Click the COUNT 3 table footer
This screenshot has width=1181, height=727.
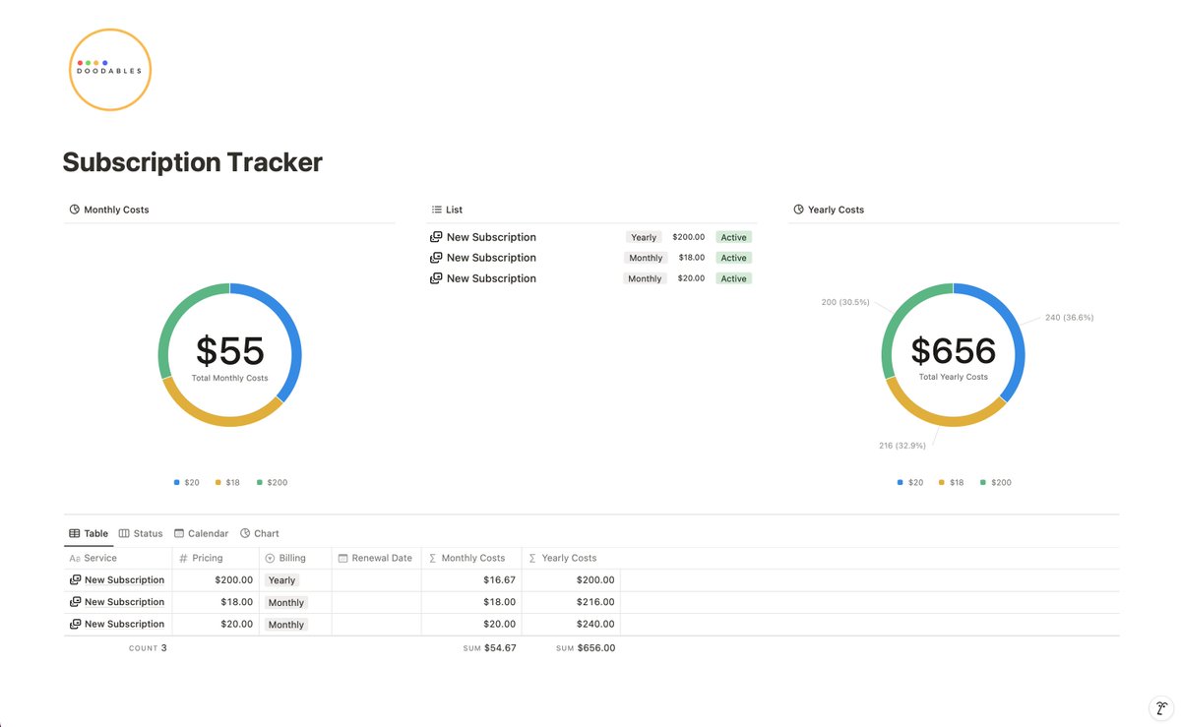click(x=148, y=648)
